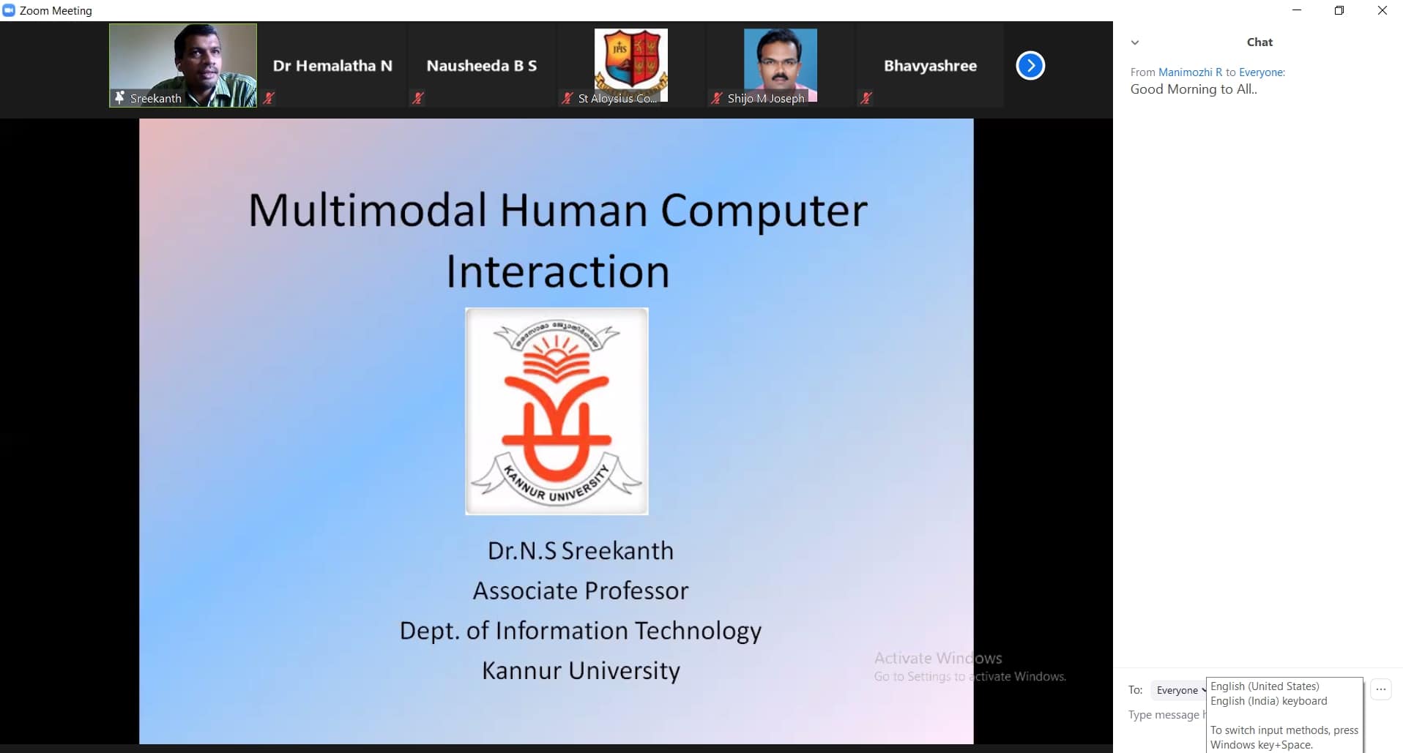The image size is (1403, 753).
Task: Click the Zoom Meeting title bar icon
Action: pyautogui.click(x=9, y=10)
